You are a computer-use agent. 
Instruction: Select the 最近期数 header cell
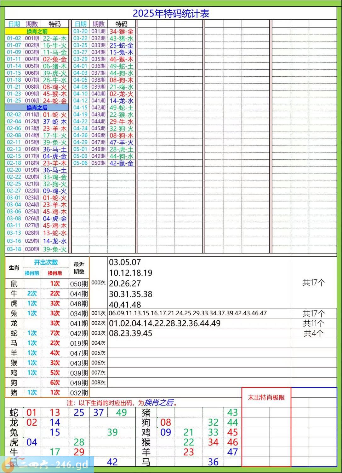79,268
